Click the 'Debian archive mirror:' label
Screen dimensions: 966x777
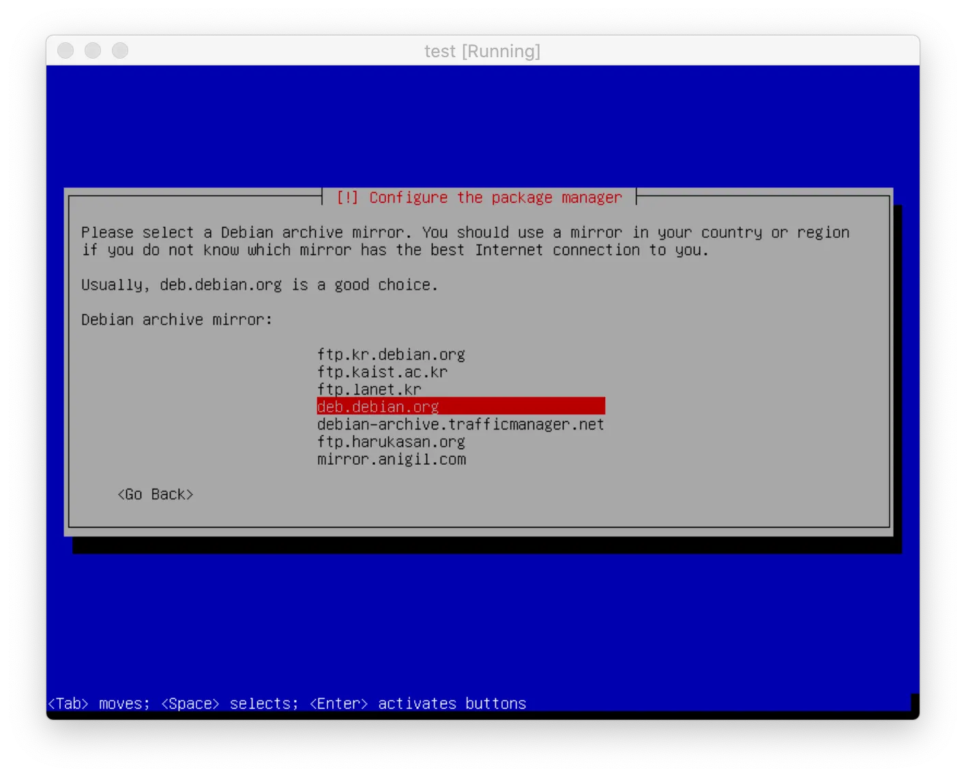click(177, 320)
